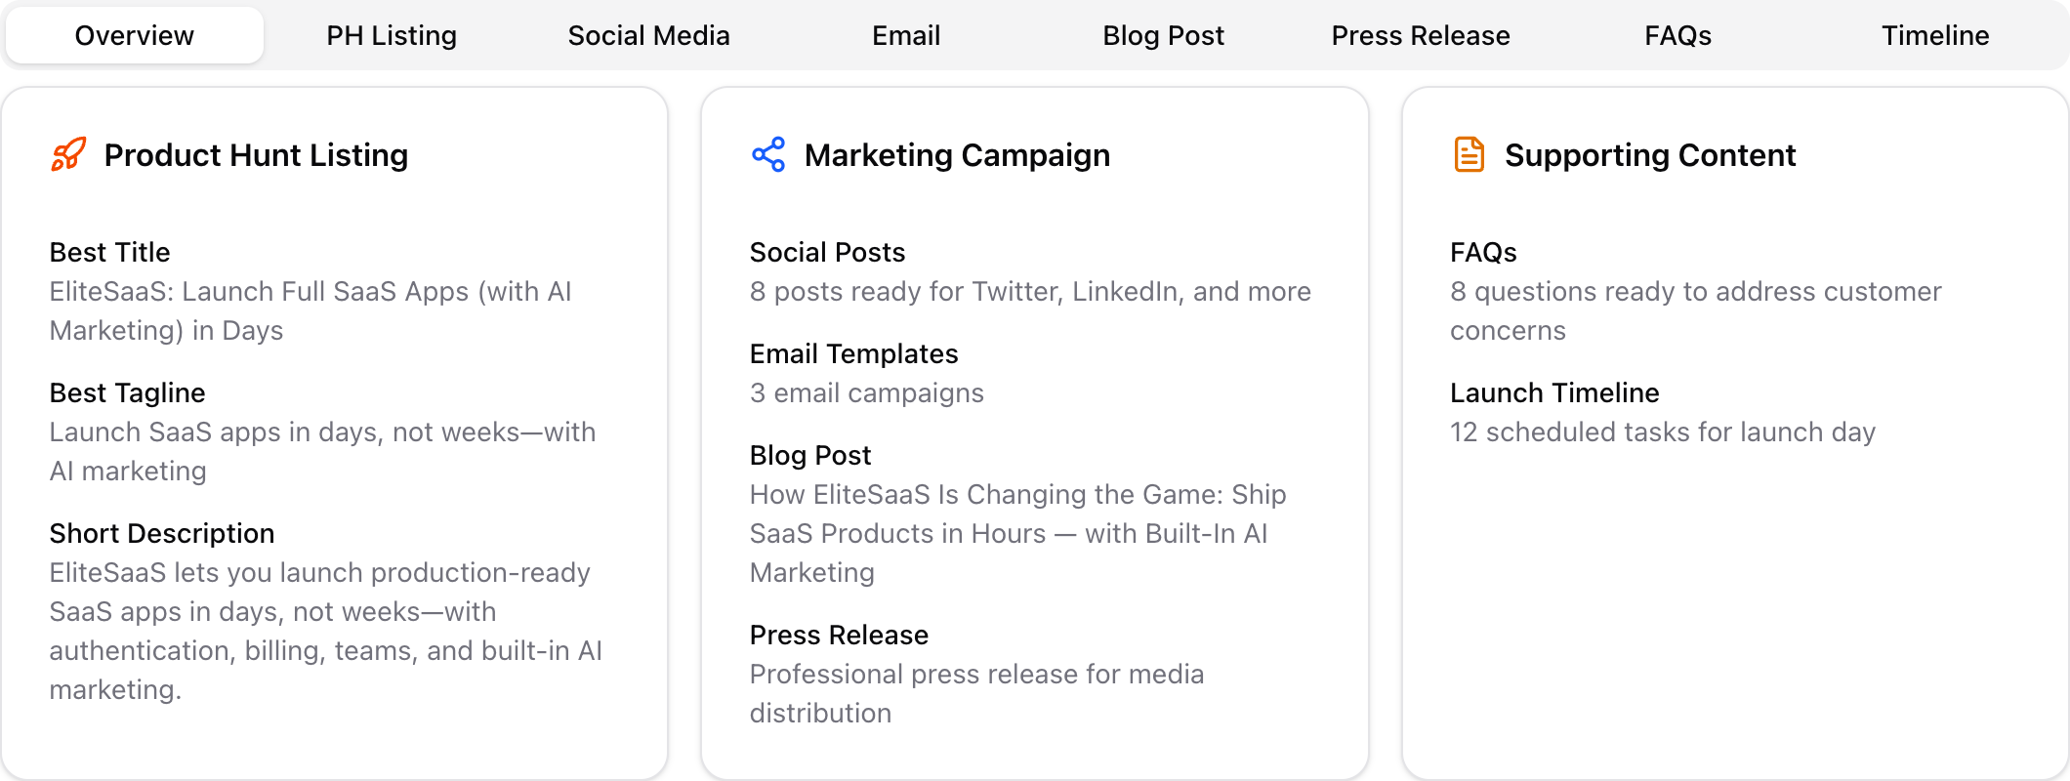The image size is (2070, 781).
Task: Open the Blog Post tab
Action: 1163,36
